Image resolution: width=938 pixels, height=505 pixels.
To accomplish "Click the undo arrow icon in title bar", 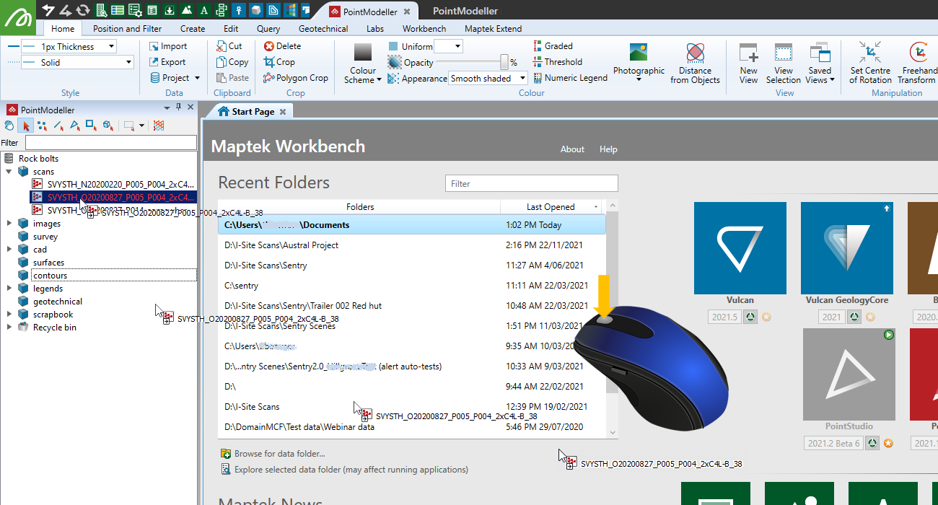I will point(48,10).
